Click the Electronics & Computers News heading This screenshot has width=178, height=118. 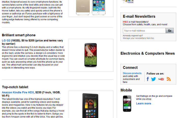(x=147, y=53)
